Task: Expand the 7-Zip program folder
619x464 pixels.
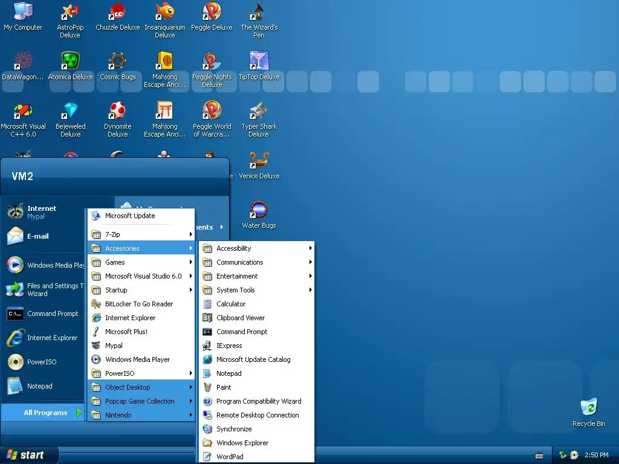Action: (x=141, y=234)
